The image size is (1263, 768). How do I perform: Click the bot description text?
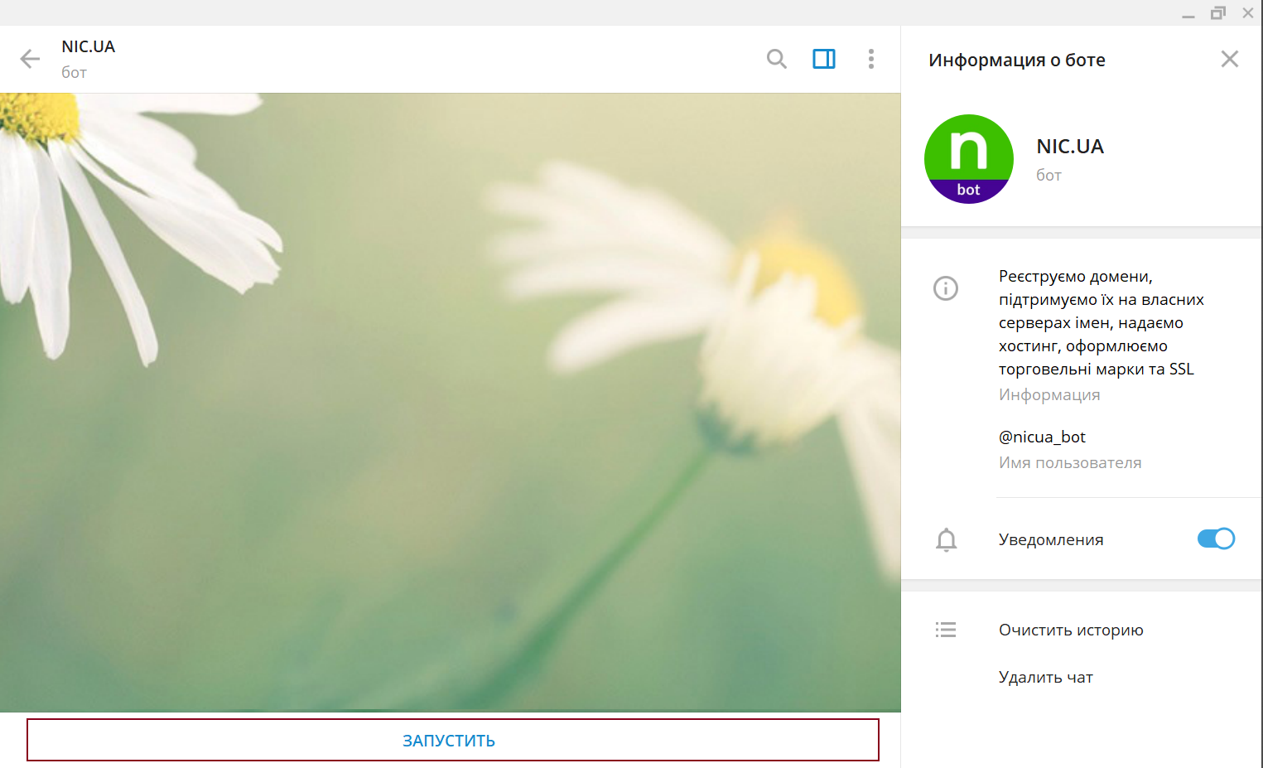click(1100, 322)
